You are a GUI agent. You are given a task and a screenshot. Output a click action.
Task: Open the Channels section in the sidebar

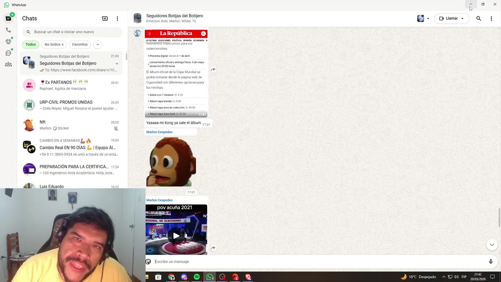(8, 53)
